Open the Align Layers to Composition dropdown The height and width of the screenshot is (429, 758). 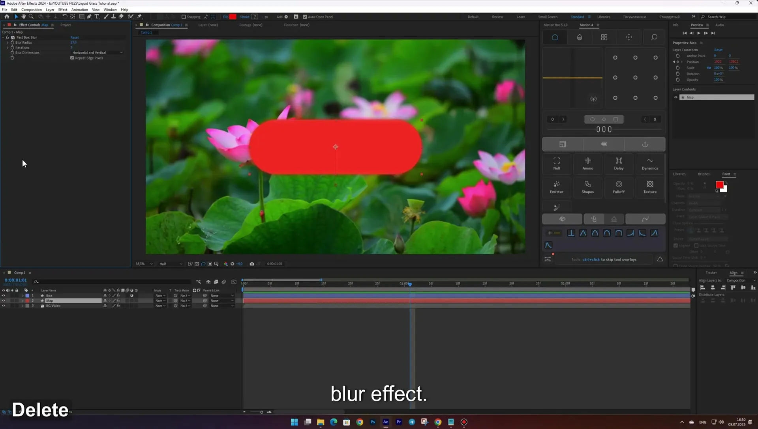[741, 280]
